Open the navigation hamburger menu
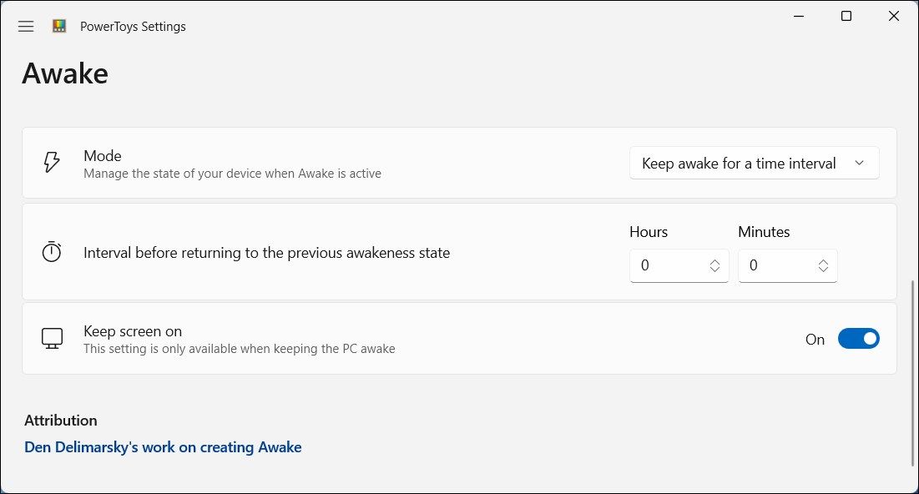The width and height of the screenshot is (919, 494). pos(25,26)
